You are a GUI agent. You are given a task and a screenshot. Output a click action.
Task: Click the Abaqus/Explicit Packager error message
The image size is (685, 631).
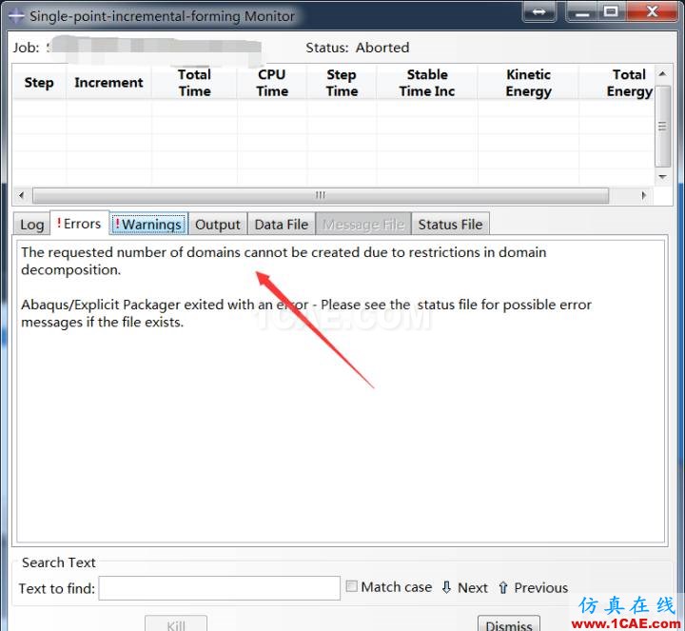(x=305, y=313)
